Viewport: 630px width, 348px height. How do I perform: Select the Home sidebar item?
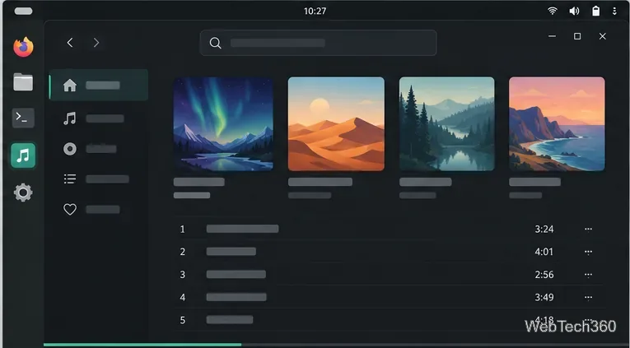99,85
